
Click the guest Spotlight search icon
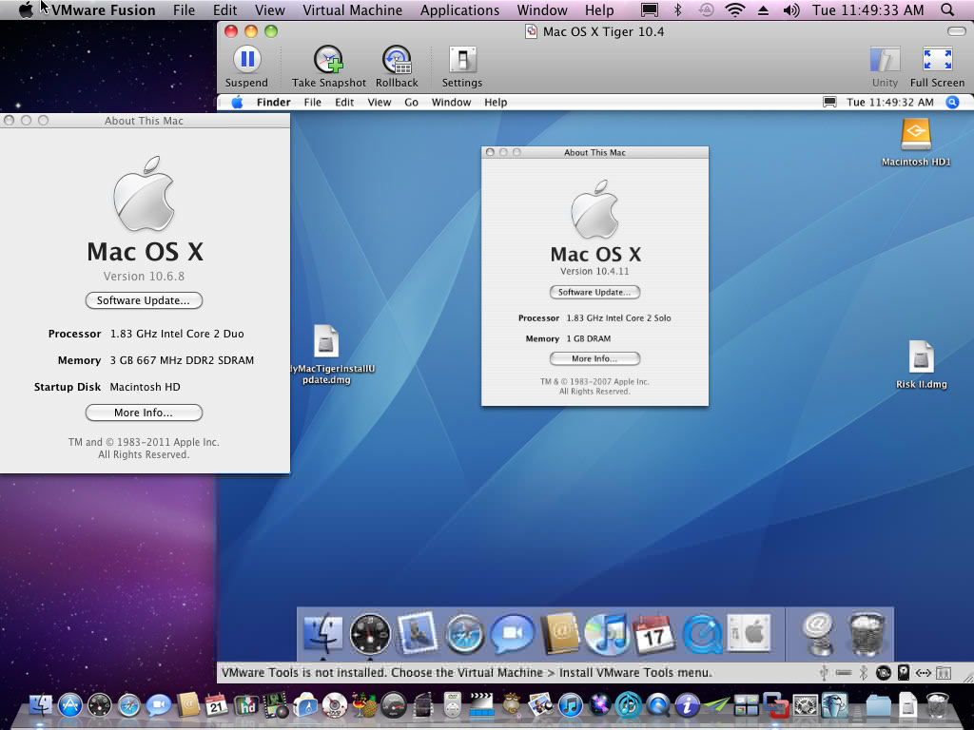coord(952,103)
